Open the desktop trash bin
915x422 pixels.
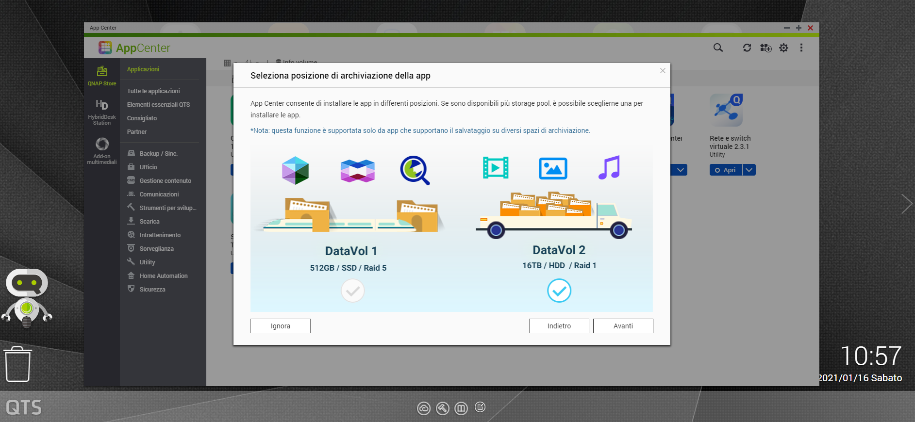(x=18, y=364)
